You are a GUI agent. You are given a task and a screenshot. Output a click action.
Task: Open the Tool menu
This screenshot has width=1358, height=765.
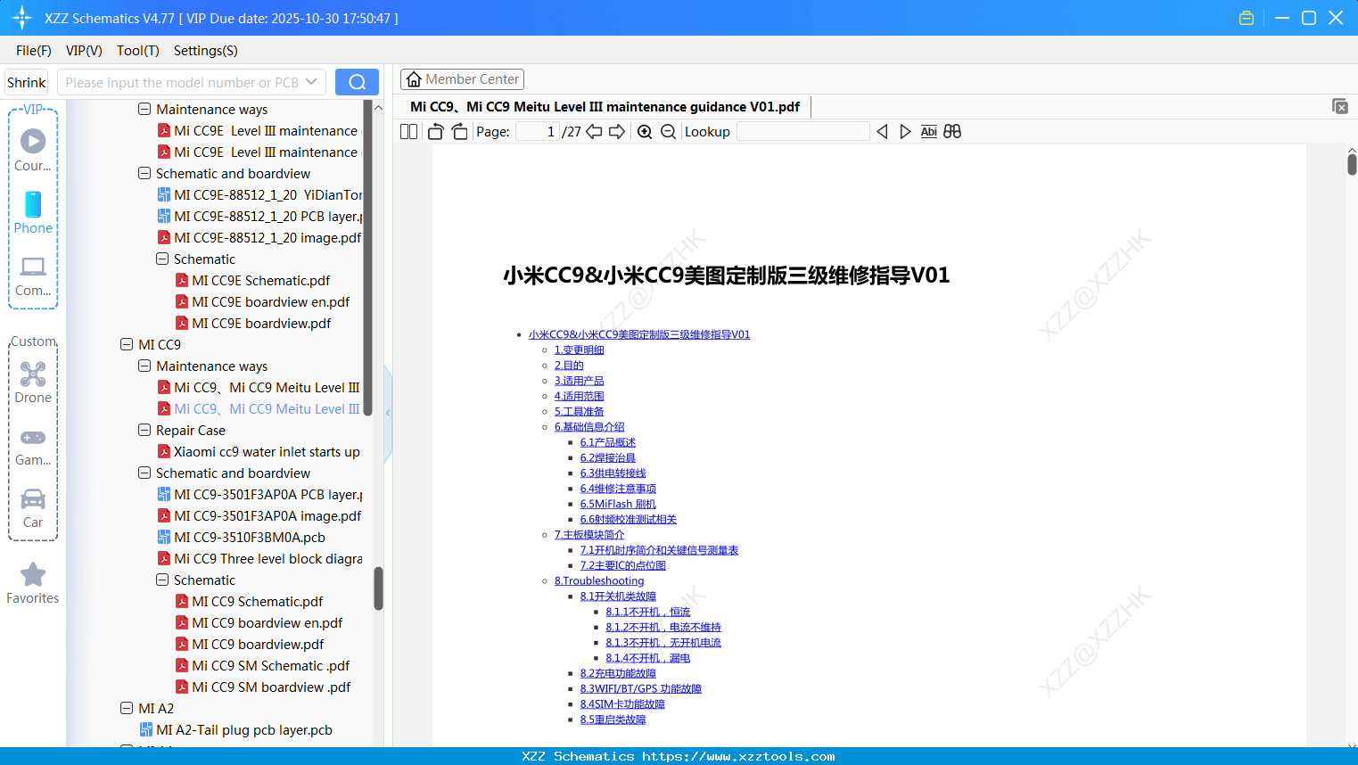point(137,51)
